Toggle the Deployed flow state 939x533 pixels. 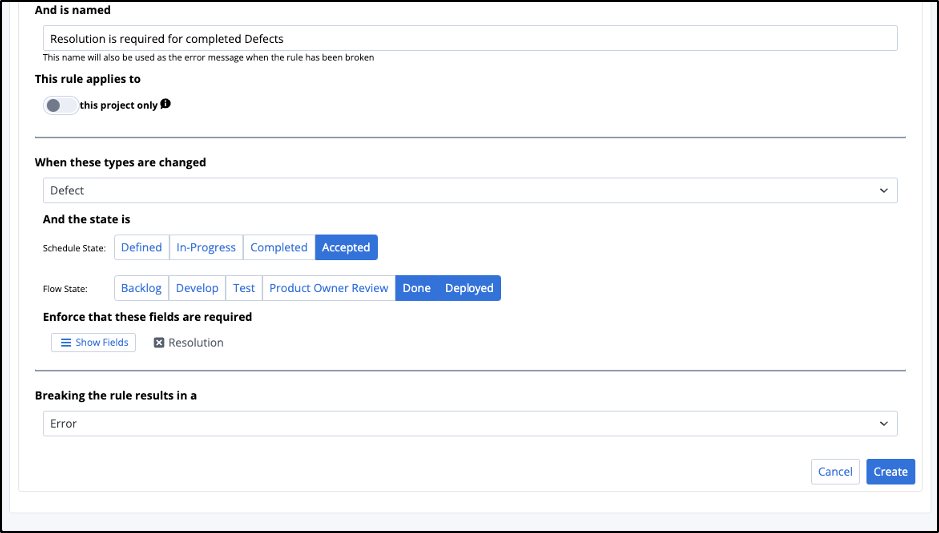tap(469, 288)
